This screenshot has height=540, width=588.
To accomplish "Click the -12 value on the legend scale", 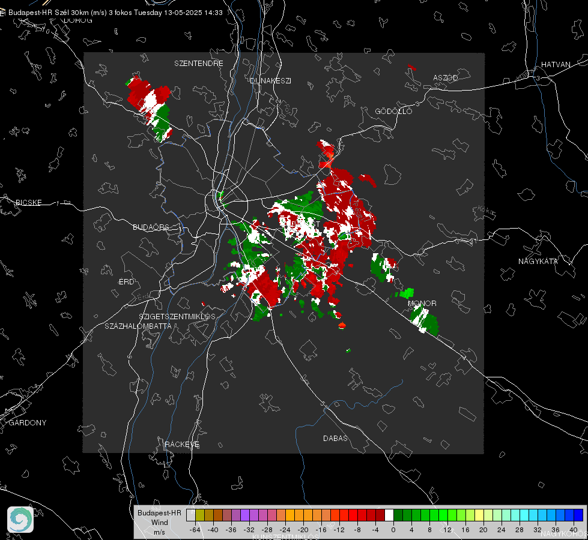I will [339, 530].
